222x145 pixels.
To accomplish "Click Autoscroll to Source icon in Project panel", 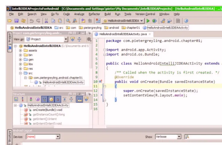I will coord(72,39).
